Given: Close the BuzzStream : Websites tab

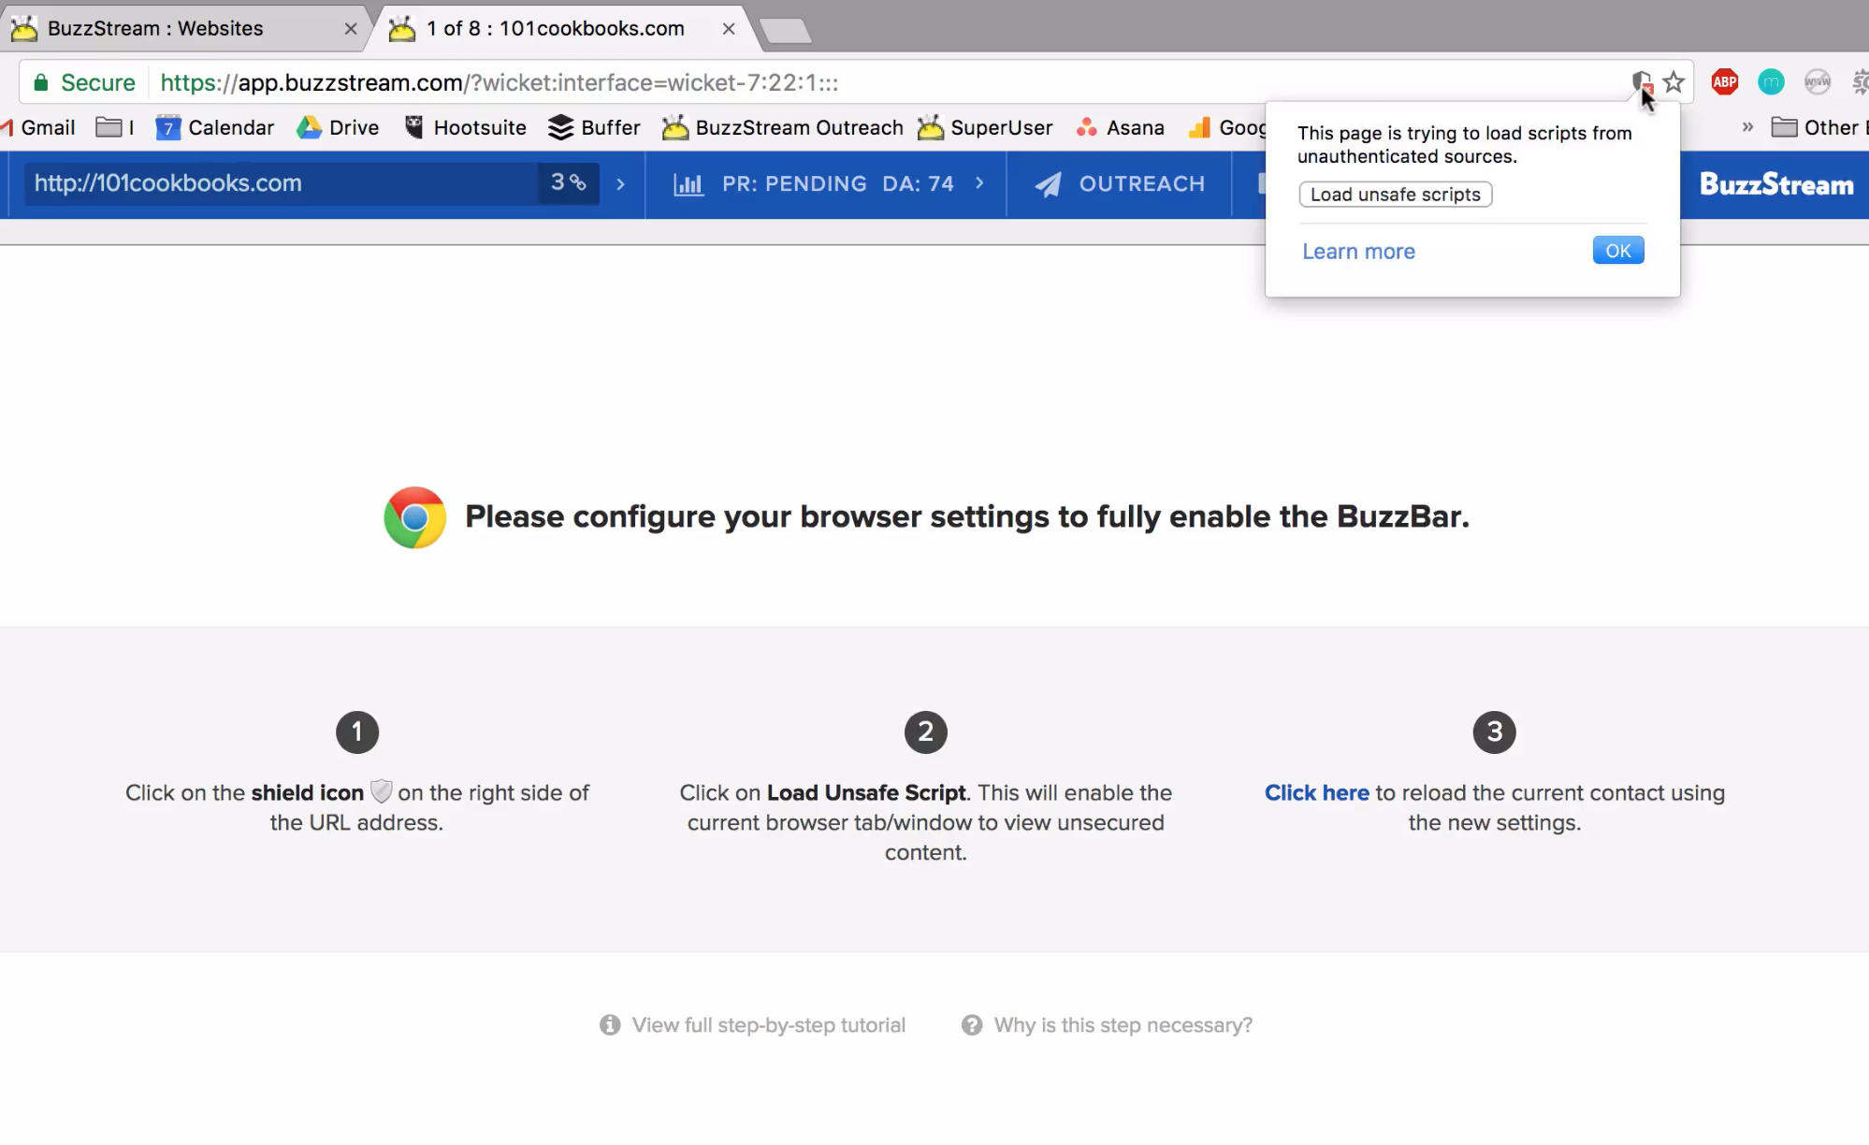Looking at the screenshot, I should pyautogui.click(x=351, y=29).
